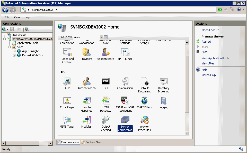Select the Session State icon
Image resolution: width=247 pixels, height=153 pixels.
[x=106, y=52]
